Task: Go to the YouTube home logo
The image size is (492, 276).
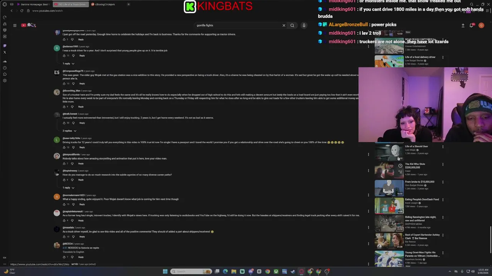Action: tap(29, 25)
